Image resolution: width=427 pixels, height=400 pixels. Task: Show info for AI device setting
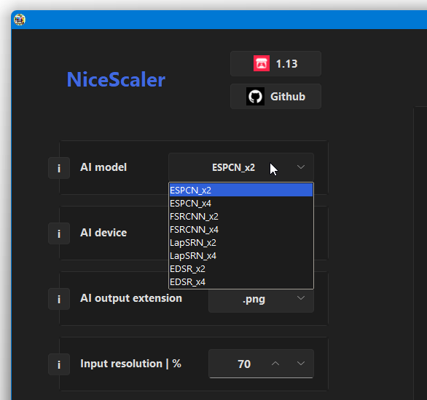pyautogui.click(x=59, y=233)
